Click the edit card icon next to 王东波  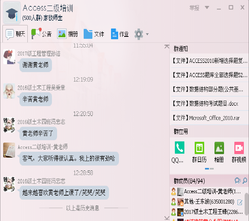[x=240, y=202]
